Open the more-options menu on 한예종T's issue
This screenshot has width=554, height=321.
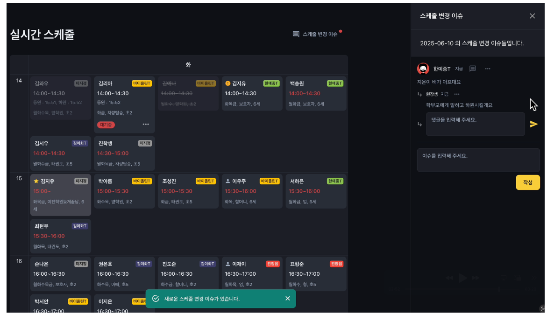[488, 69]
